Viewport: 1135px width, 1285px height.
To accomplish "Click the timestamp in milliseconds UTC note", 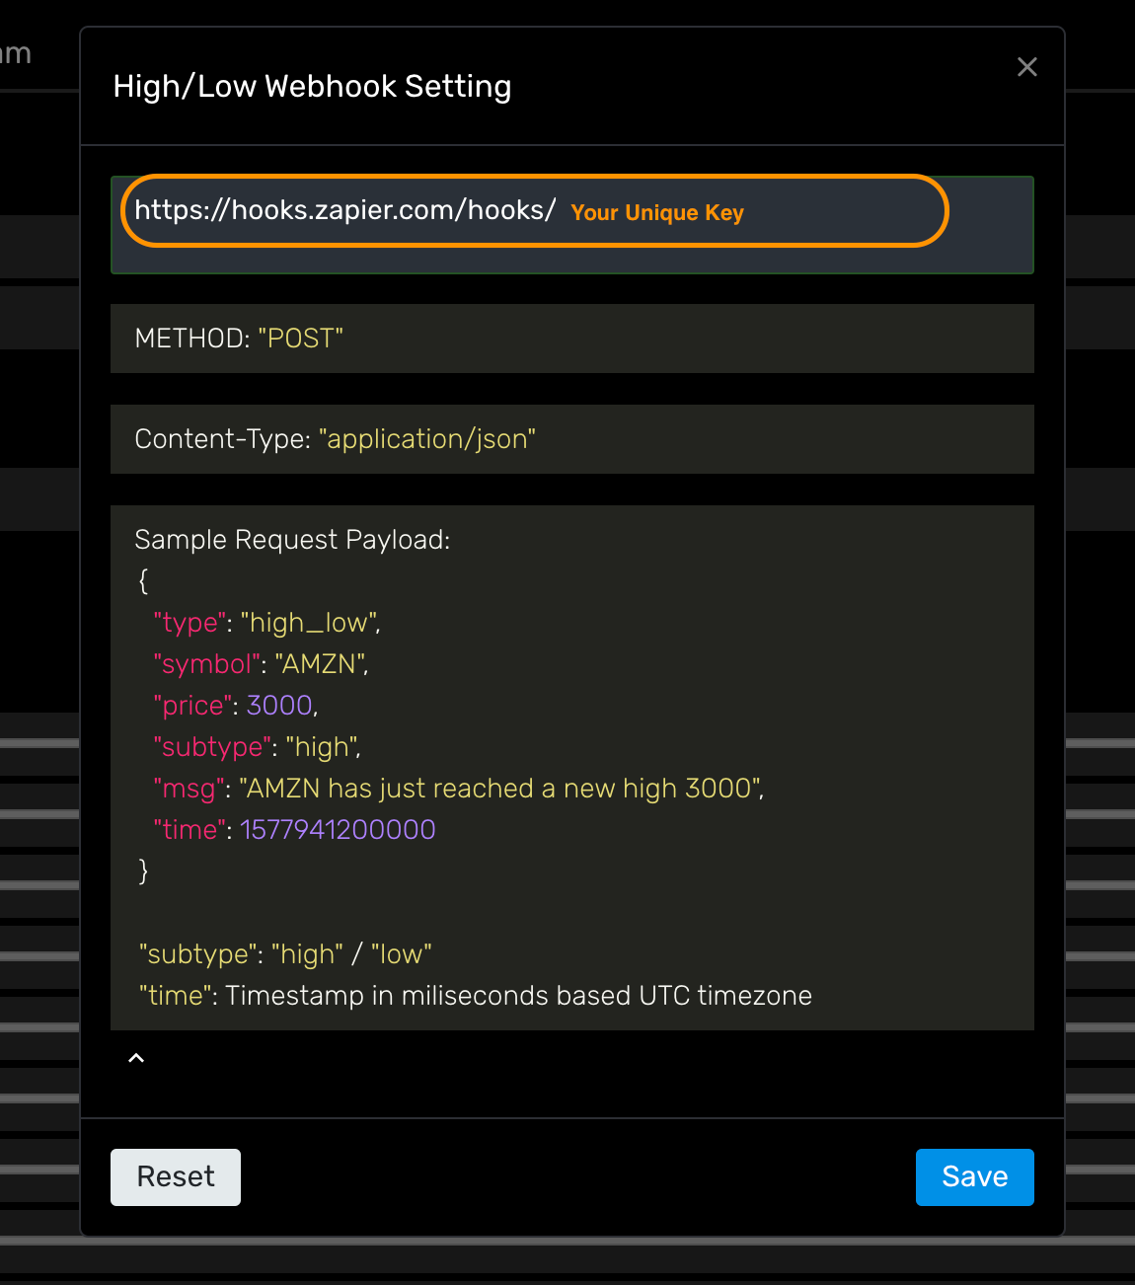I will pyautogui.click(x=475, y=996).
